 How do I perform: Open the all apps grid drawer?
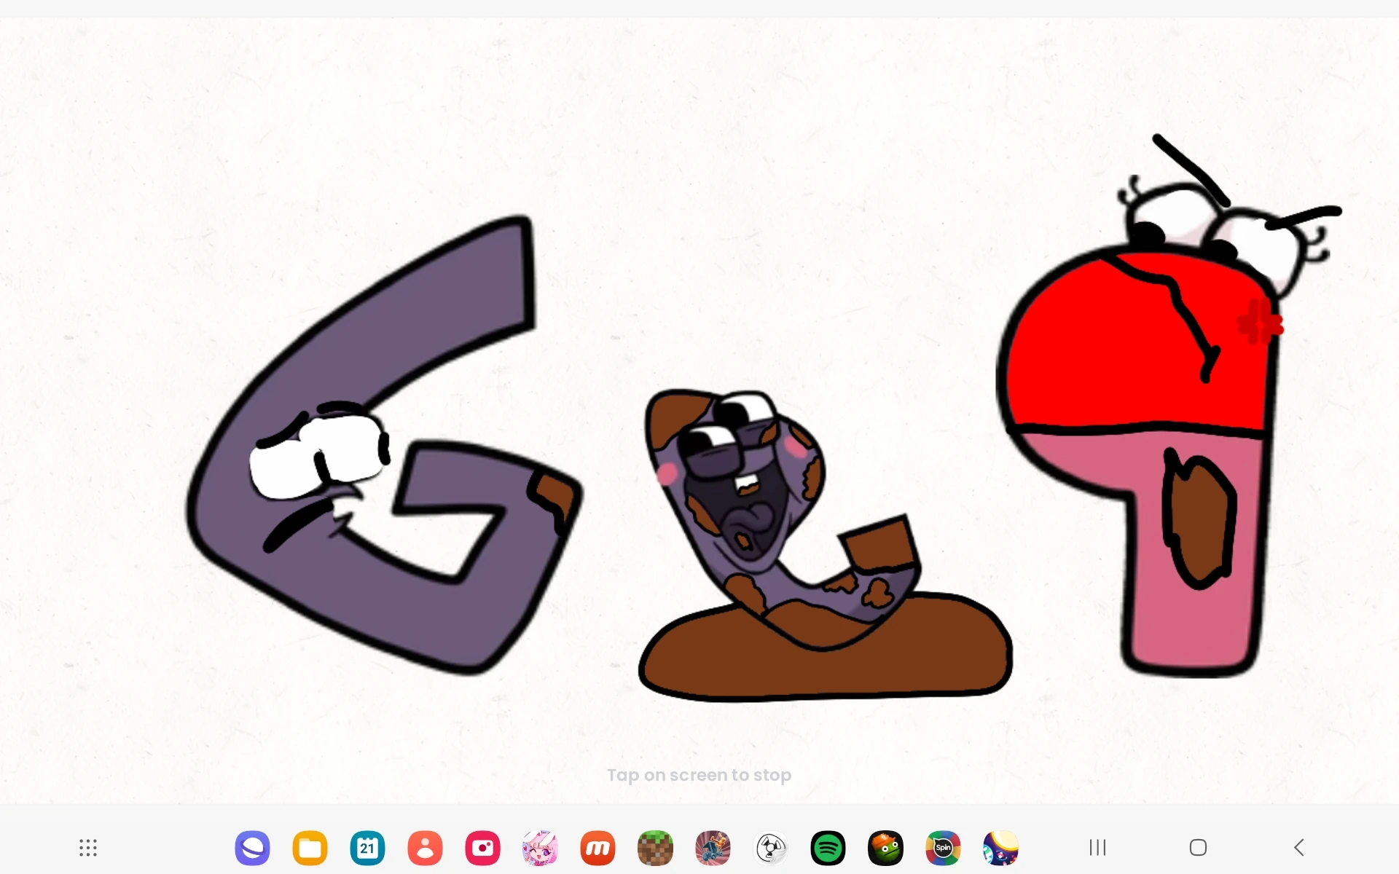pos(88,848)
